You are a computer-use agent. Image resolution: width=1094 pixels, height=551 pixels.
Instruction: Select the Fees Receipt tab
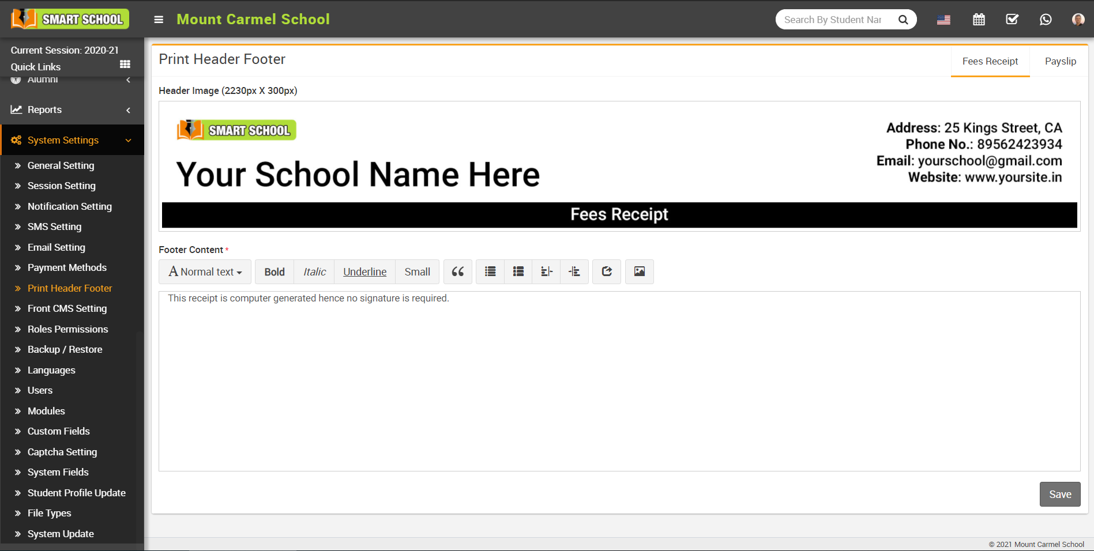990,61
